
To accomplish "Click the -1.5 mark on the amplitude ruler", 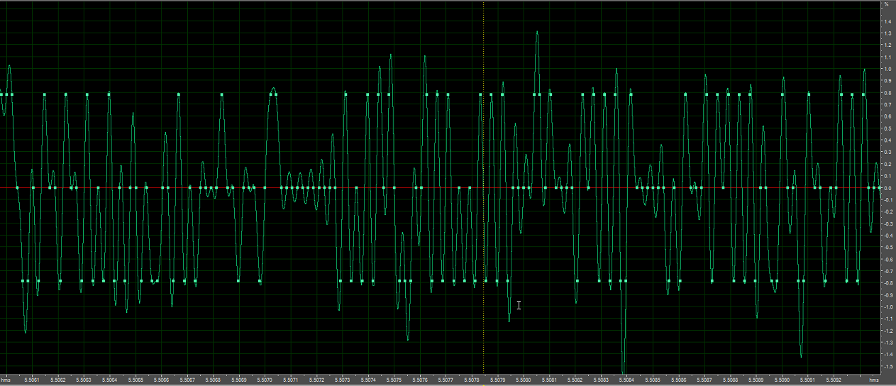I will (887, 366).
